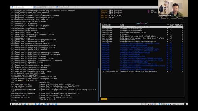Select kubeflow metadata-writer pod row
198x111 pixels.
(x=142, y=53)
